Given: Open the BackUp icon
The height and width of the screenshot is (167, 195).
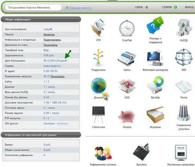Looking at the screenshot, I should point(155,85).
